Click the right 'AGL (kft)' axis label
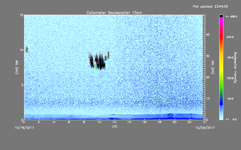Screen dimensions: 241x150 coord(213,67)
